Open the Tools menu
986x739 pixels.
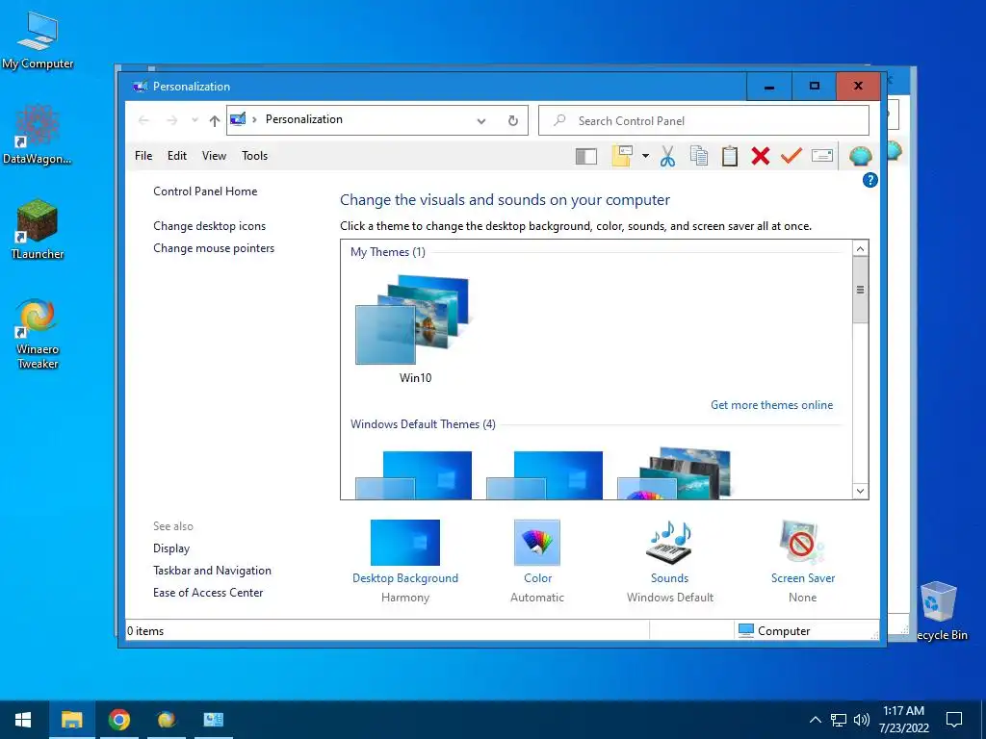pos(254,156)
